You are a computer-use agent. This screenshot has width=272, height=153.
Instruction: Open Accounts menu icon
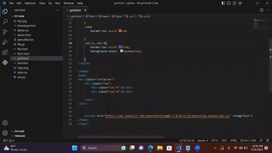[5, 123]
